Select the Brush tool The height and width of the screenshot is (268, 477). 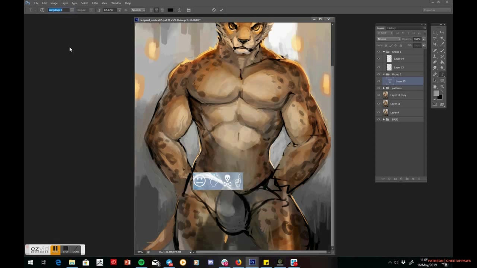click(x=442, y=50)
